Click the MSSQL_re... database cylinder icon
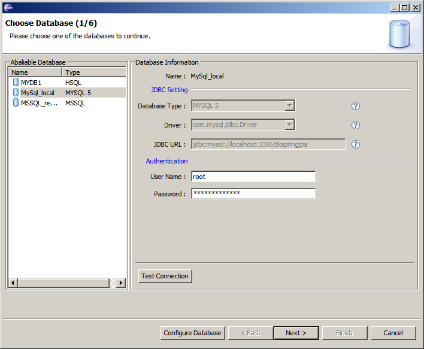 click(x=16, y=103)
